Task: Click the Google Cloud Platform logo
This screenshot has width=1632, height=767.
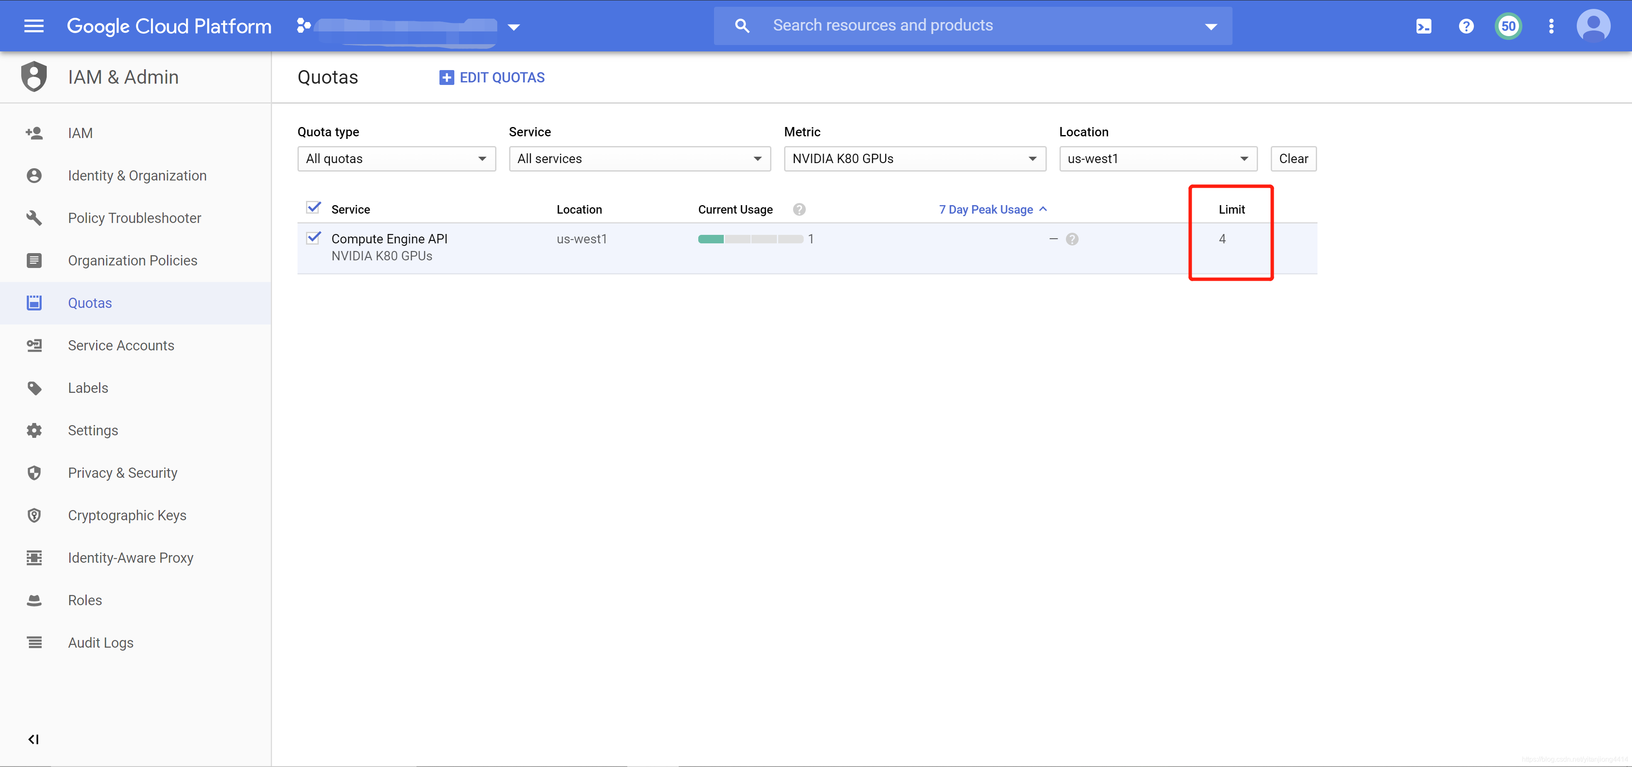Action: 169,26
